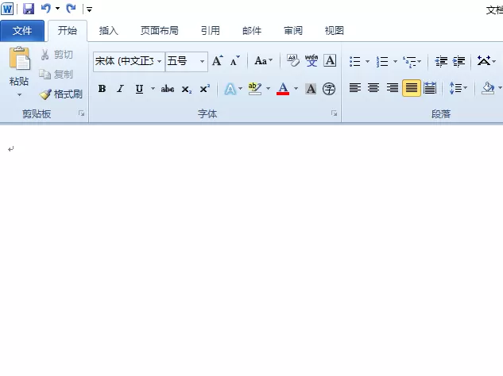
Task: Open 剪贴板 dialog launcher
Action: (82, 113)
